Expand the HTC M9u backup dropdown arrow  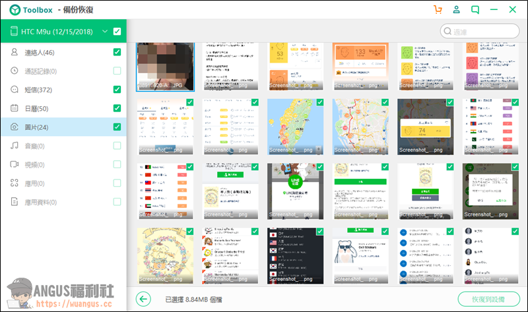pos(105,31)
